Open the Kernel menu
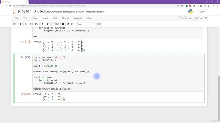 pos(65,18)
